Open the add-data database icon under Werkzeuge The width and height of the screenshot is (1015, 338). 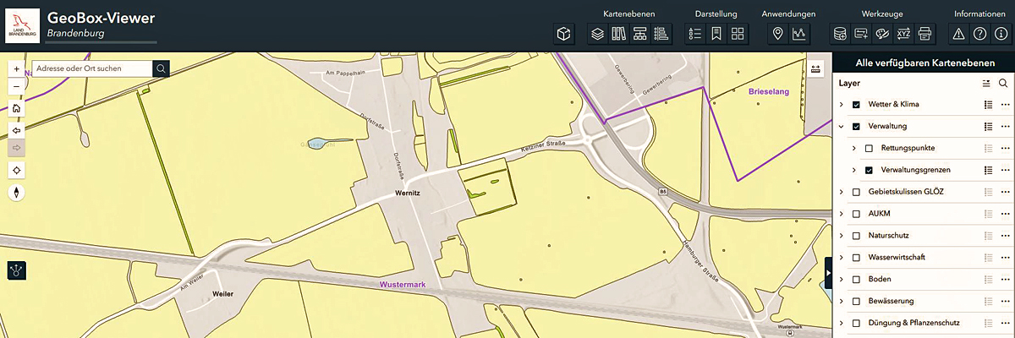[x=840, y=34]
